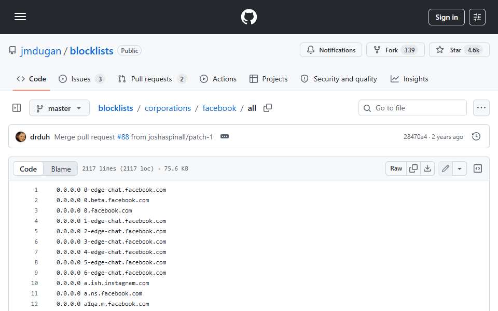Open edit options dropdown arrow

point(460,168)
